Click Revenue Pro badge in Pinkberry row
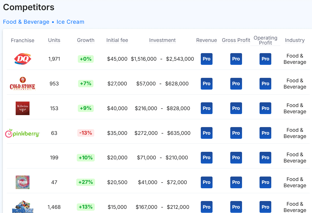 207,133
